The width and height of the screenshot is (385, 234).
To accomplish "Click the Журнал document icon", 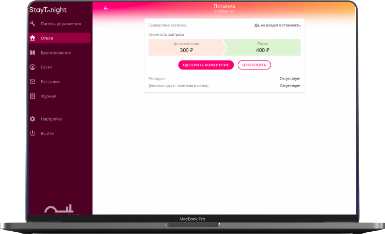I will [33, 96].
